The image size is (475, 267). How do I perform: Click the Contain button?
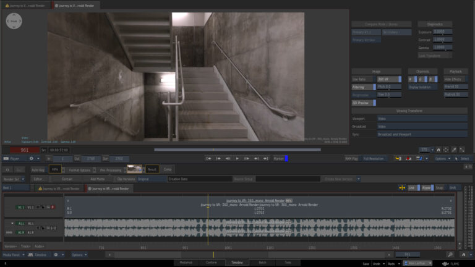(x=67, y=179)
